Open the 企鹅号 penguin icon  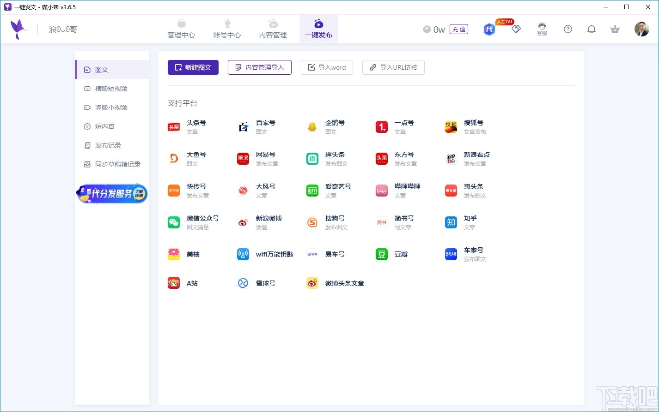tap(312, 127)
